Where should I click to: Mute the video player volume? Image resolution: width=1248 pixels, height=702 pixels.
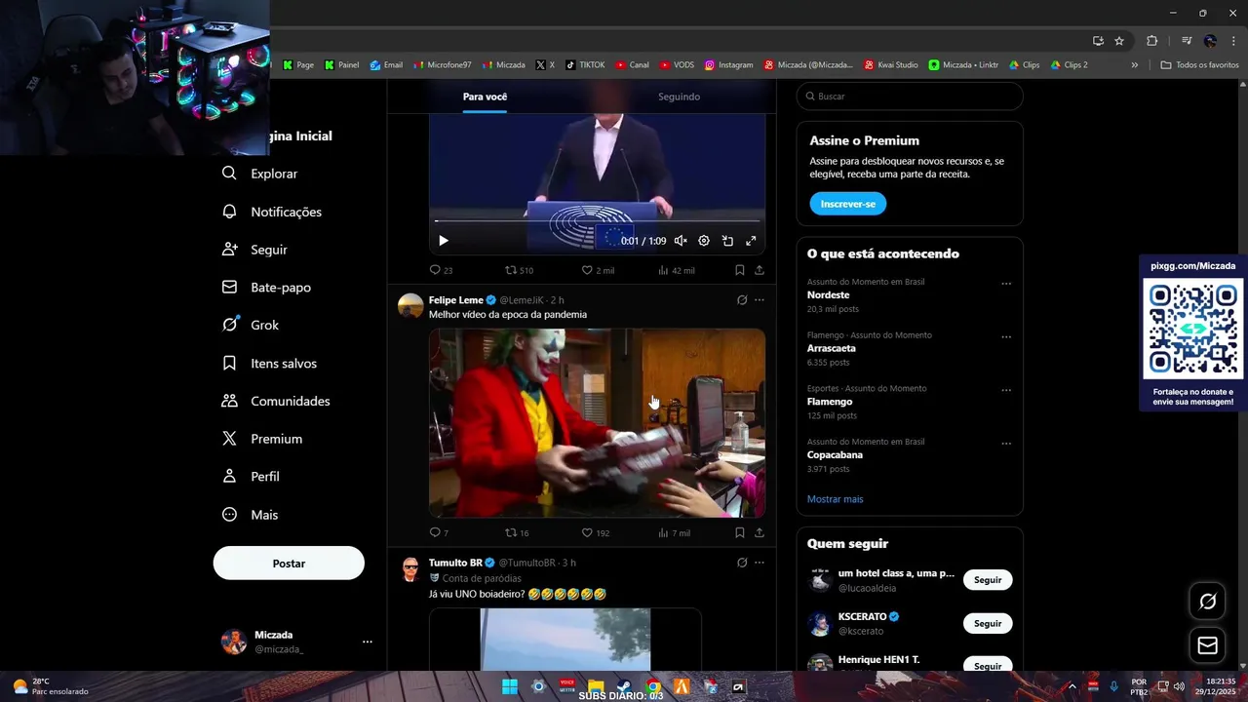[x=681, y=241]
